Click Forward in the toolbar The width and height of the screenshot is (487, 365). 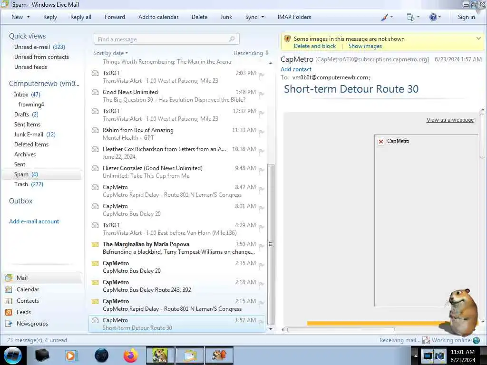pyautogui.click(x=115, y=17)
